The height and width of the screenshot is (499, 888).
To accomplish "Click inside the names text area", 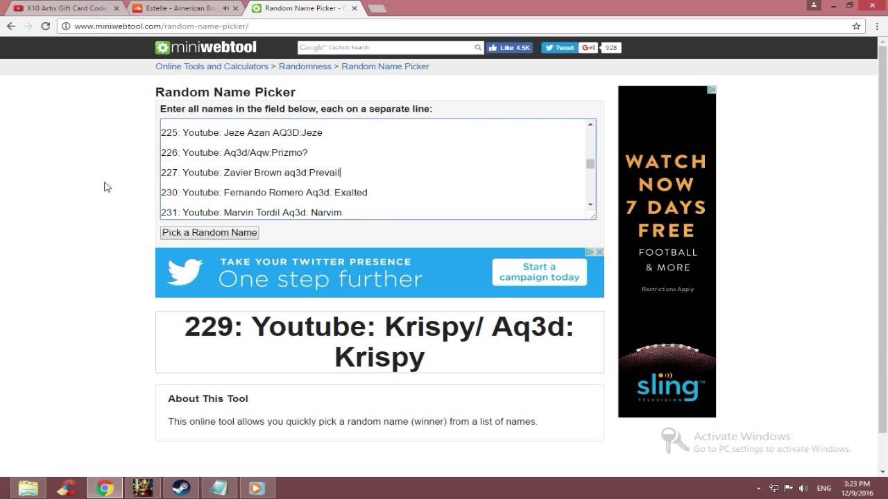I will [373, 169].
